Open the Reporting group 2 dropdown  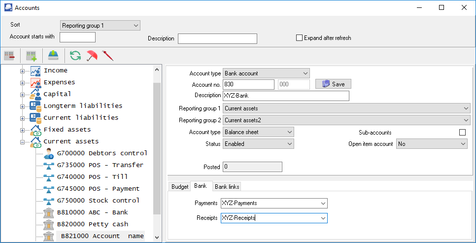tap(346, 120)
